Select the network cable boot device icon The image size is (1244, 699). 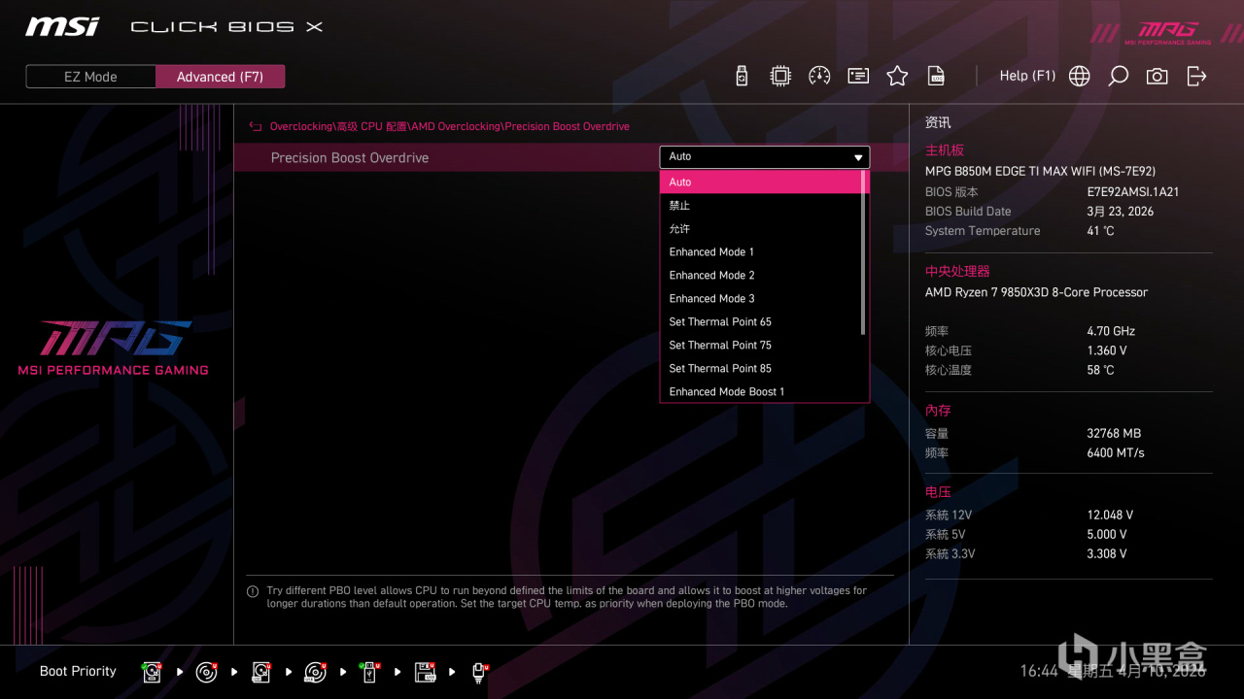(x=479, y=671)
